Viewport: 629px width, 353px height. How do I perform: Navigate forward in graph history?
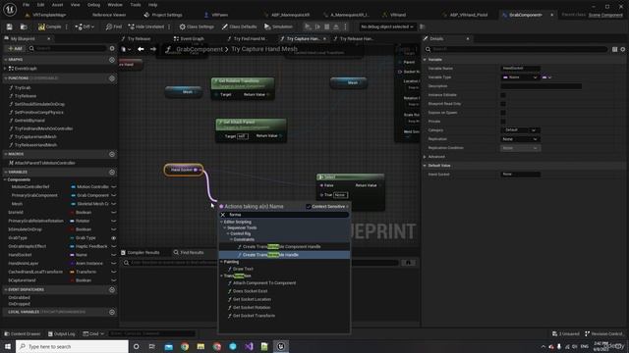coord(153,49)
